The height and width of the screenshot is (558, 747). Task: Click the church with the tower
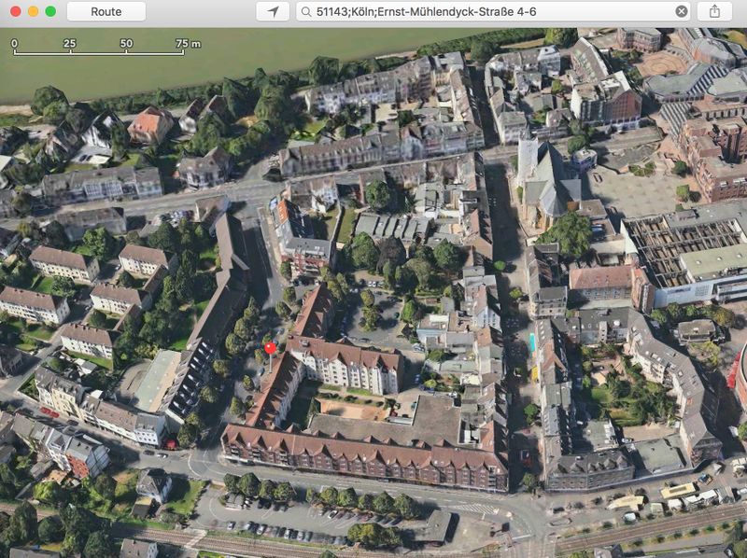click(543, 182)
